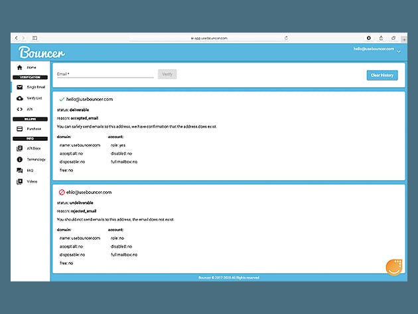Open the Videos section icon
Viewport: 418px width, 314px height.
(19, 181)
